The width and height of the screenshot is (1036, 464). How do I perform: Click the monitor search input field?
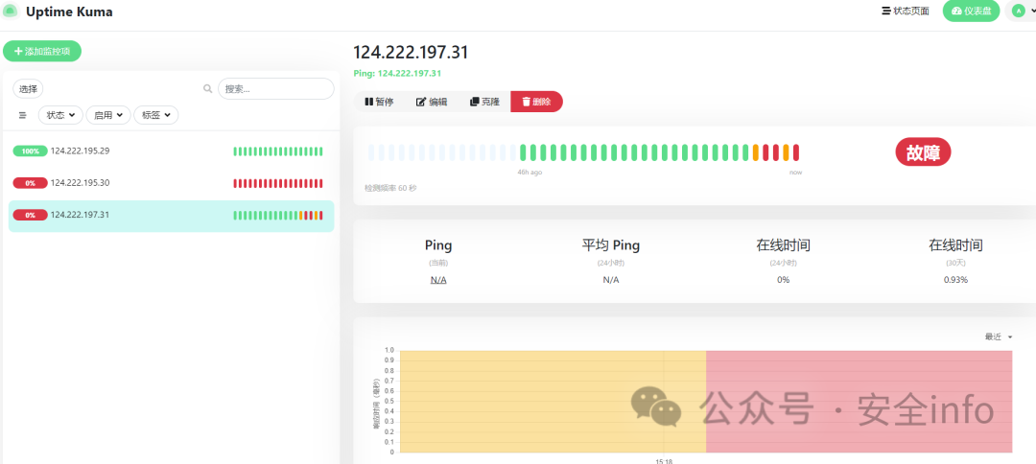pos(275,89)
